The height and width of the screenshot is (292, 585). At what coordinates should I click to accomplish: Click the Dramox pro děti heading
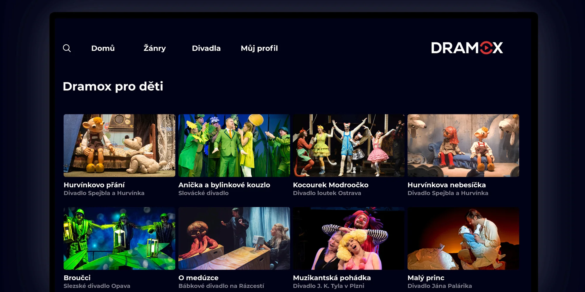pos(113,86)
